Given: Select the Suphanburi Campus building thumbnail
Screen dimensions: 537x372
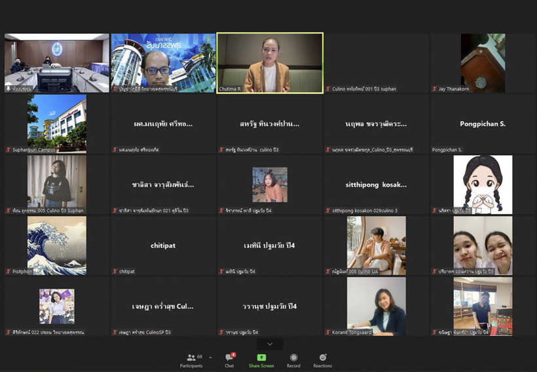Looking at the screenshot, I should [57, 121].
